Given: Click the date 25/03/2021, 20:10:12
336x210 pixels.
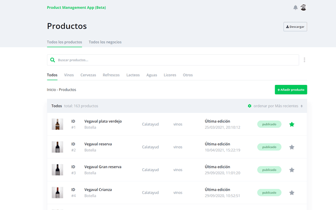Looking at the screenshot, I should click(222, 127).
